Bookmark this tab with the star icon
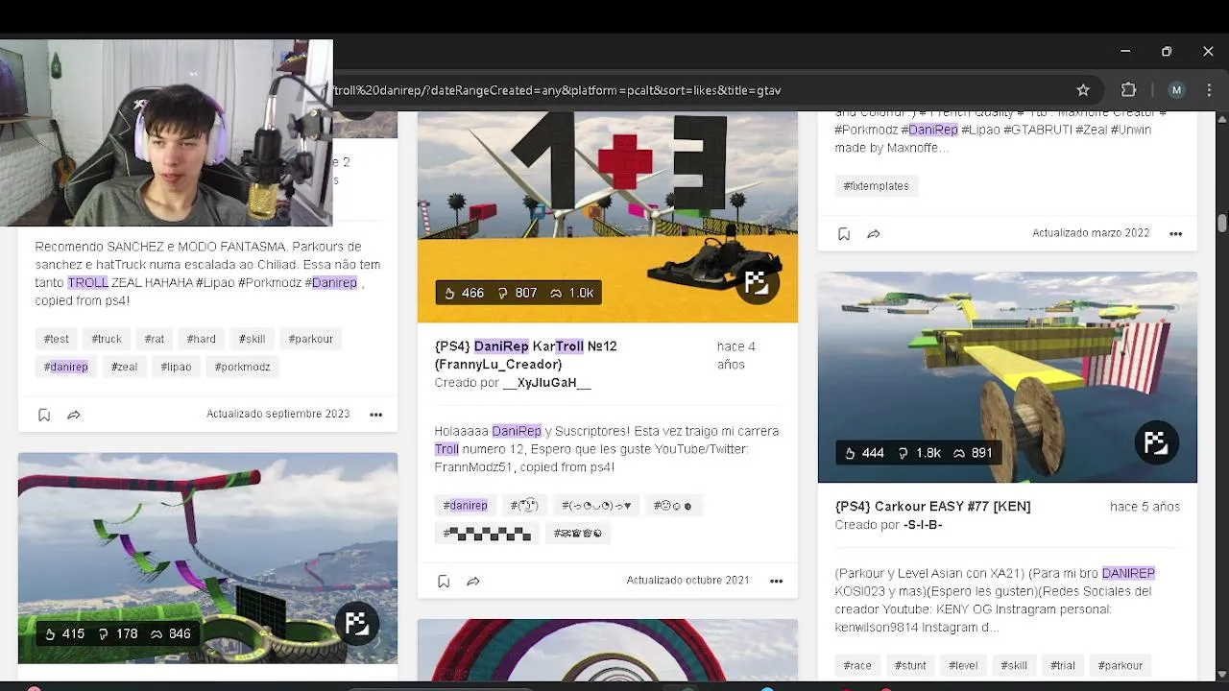The image size is (1229, 691). click(x=1083, y=90)
